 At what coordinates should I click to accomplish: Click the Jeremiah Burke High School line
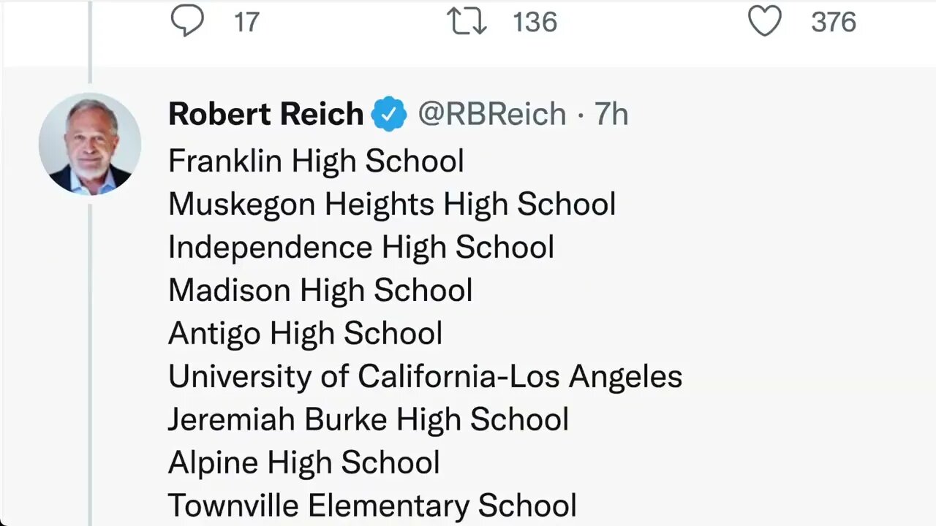[x=369, y=419]
